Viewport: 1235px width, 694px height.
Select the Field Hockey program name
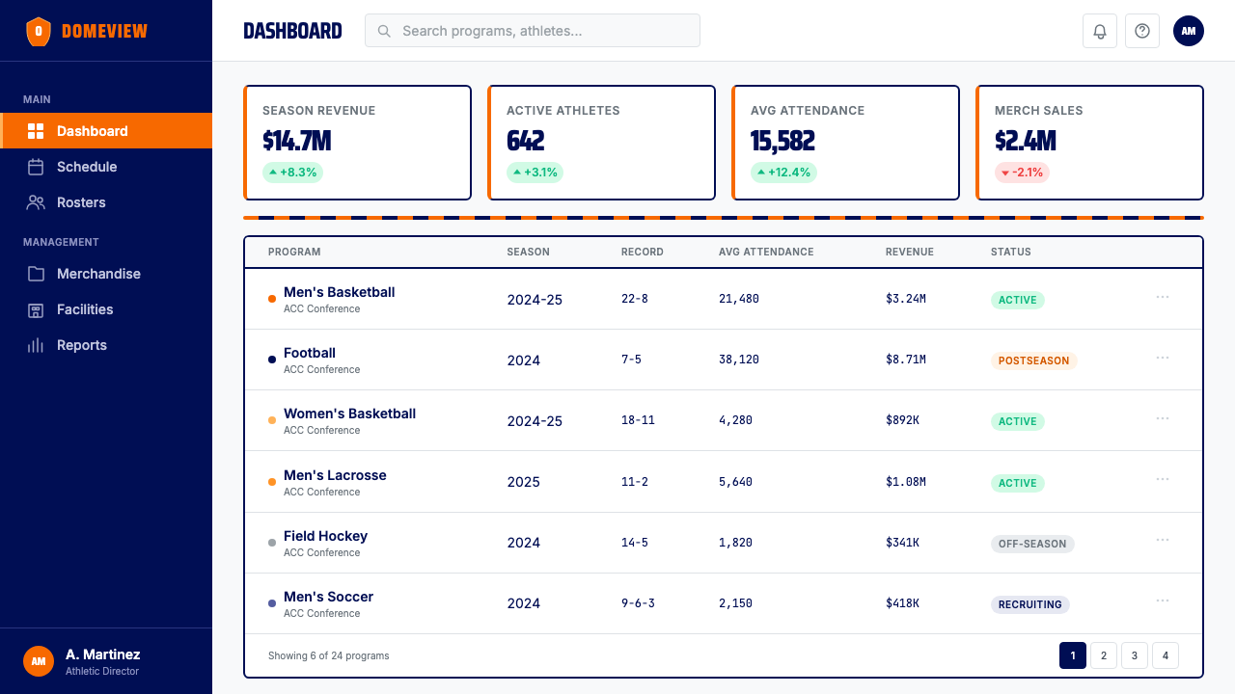pyautogui.click(x=325, y=536)
